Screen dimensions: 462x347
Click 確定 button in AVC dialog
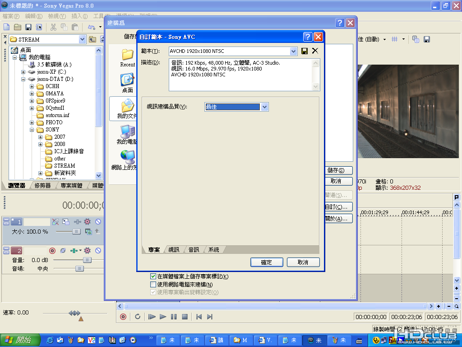click(267, 263)
